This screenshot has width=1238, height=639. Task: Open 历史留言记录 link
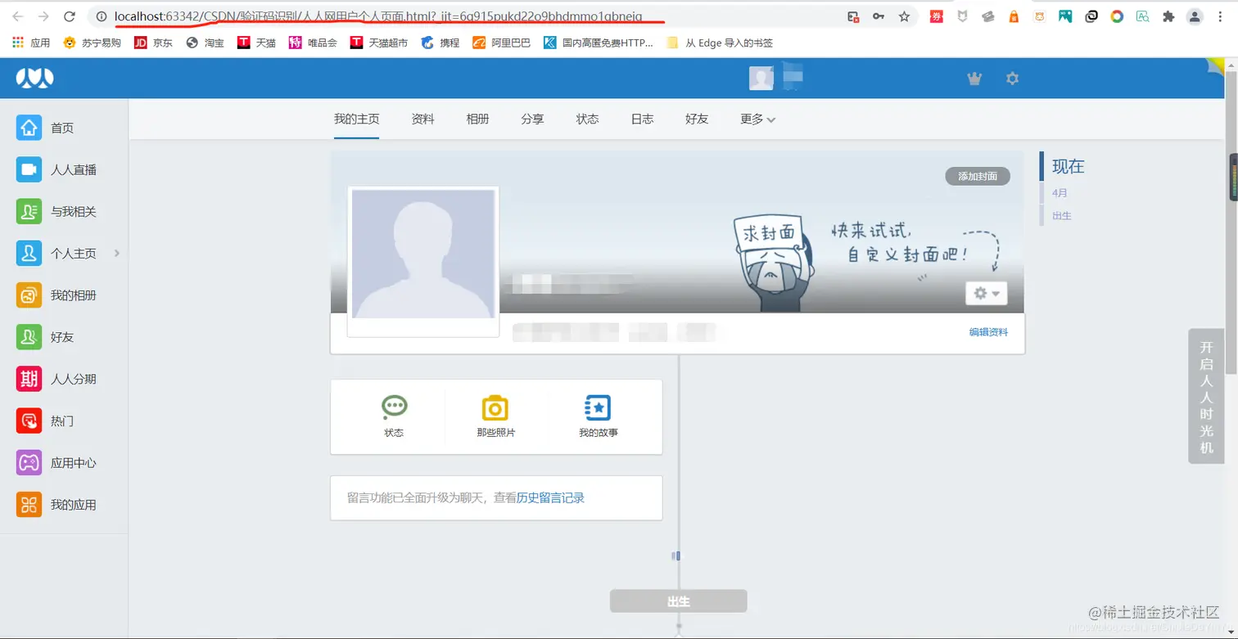[x=548, y=497]
